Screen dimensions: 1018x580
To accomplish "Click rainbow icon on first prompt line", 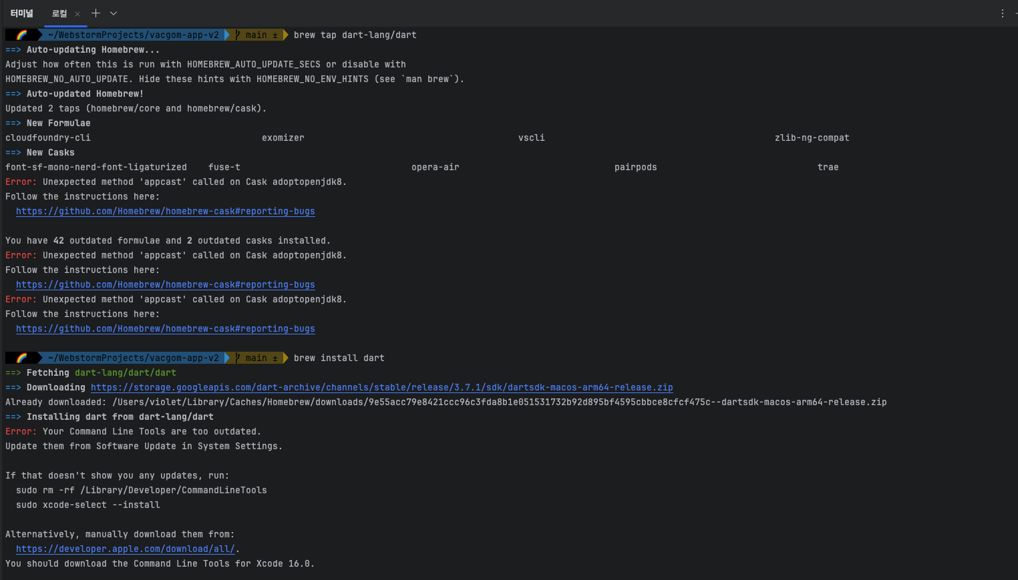I will [21, 35].
